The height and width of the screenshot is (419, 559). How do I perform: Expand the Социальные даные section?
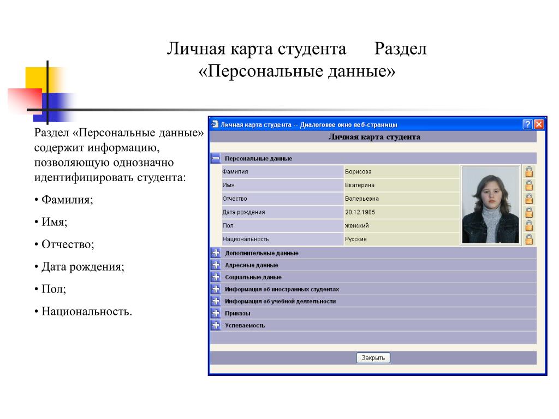[216, 277]
